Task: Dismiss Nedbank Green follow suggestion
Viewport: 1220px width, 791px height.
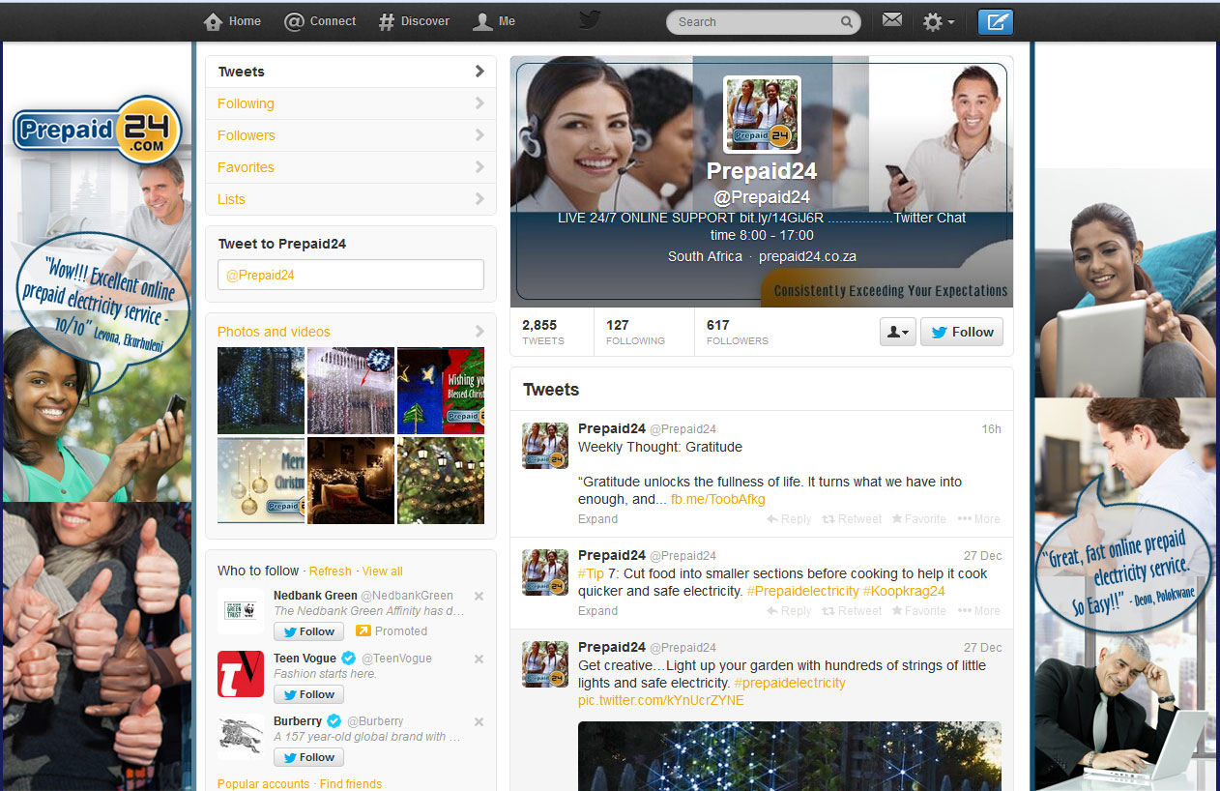Action: (x=479, y=596)
